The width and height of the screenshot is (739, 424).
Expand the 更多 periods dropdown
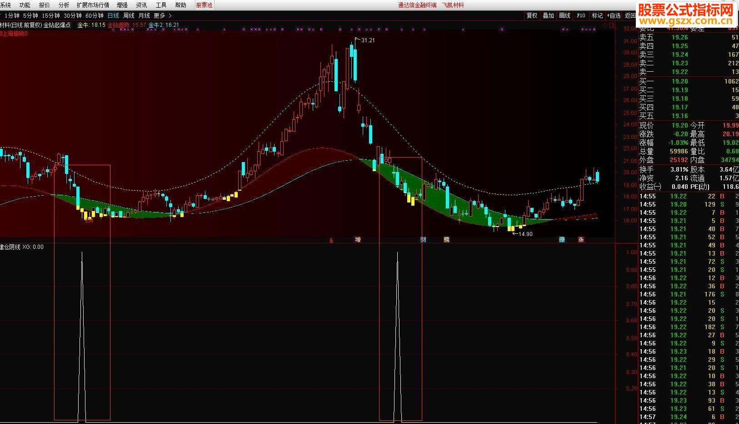click(x=162, y=15)
